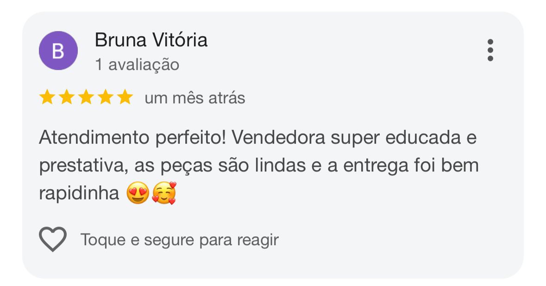Viewport: 546px width, 286px height.
Task: Open the three-dot more options menu
Action: tap(490, 50)
